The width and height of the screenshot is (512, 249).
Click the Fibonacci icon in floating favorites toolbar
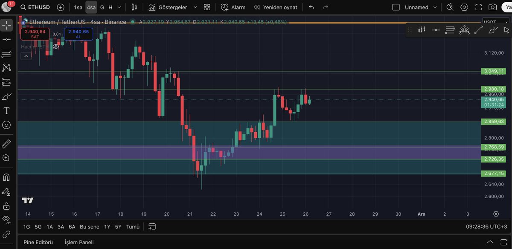[x=450, y=30]
